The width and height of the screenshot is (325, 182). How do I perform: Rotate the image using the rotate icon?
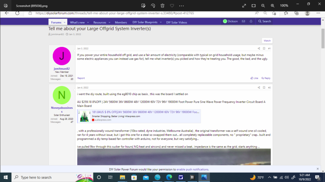[x=153, y=6]
